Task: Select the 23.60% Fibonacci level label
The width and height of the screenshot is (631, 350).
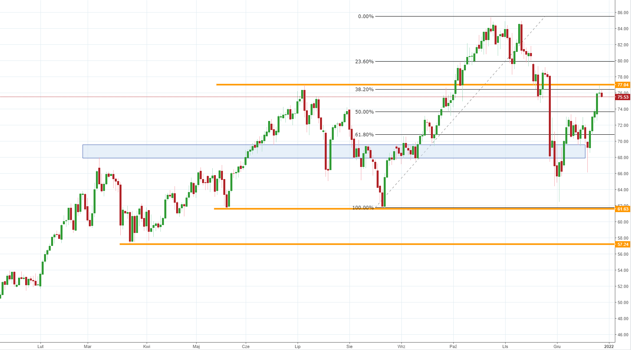Action: tap(364, 62)
